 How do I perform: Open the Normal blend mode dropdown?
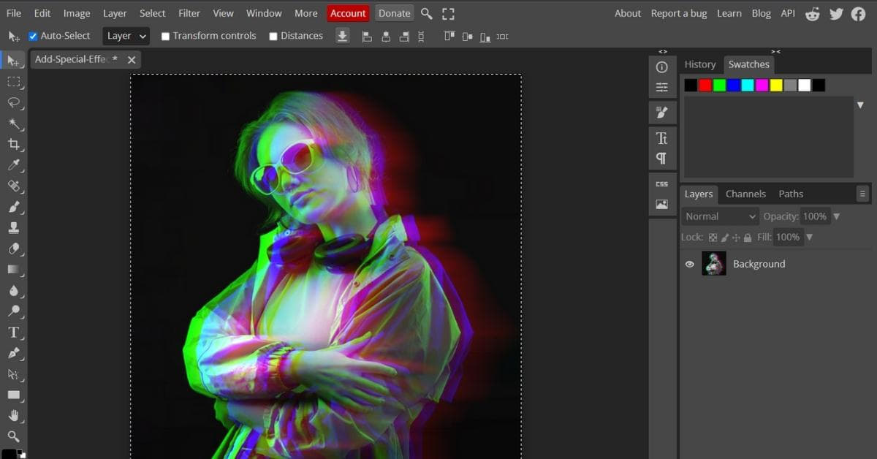[x=721, y=216]
